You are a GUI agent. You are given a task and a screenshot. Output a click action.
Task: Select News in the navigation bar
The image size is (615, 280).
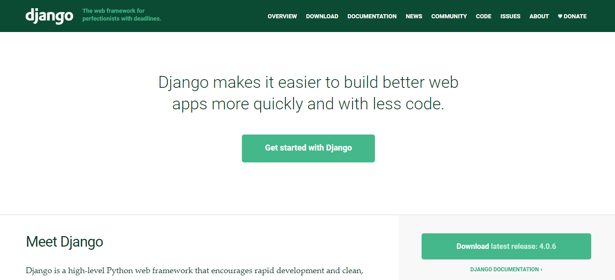coord(414,16)
